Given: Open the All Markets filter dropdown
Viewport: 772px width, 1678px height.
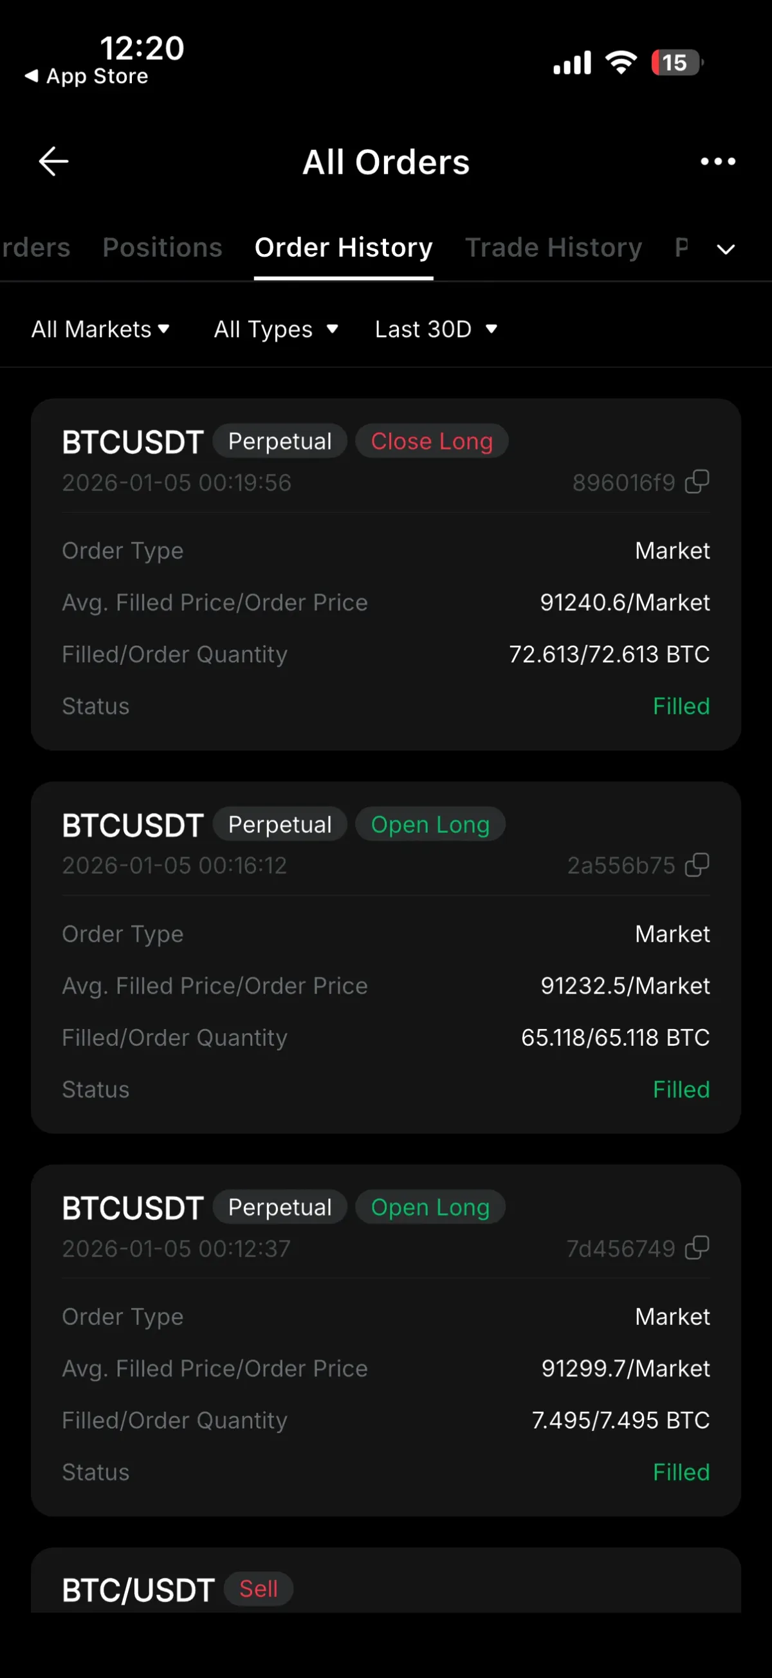Looking at the screenshot, I should coord(100,329).
